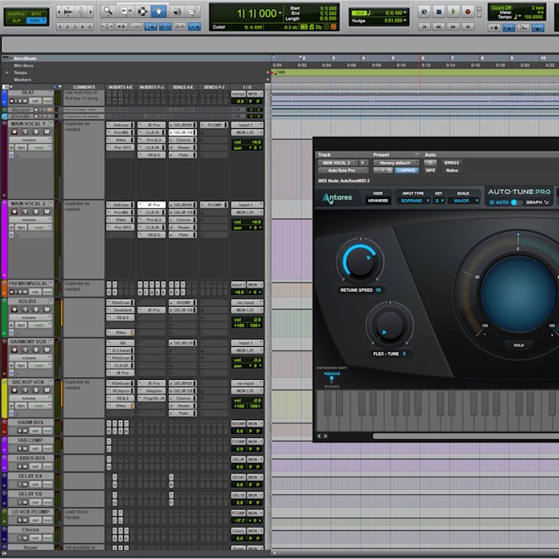Click the Rewind transport button

438,27
